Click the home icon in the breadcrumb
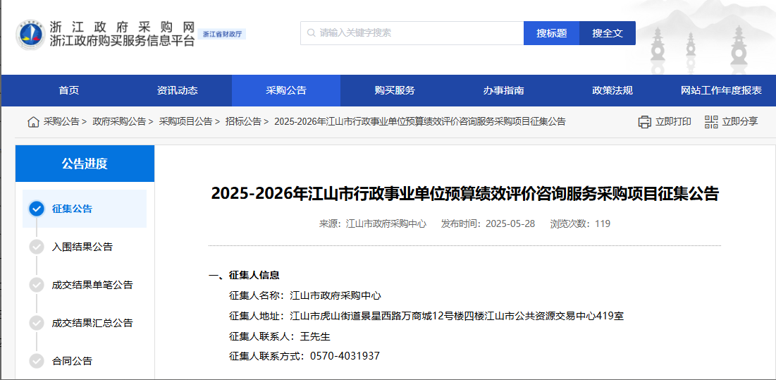The image size is (776, 380). pyautogui.click(x=33, y=122)
